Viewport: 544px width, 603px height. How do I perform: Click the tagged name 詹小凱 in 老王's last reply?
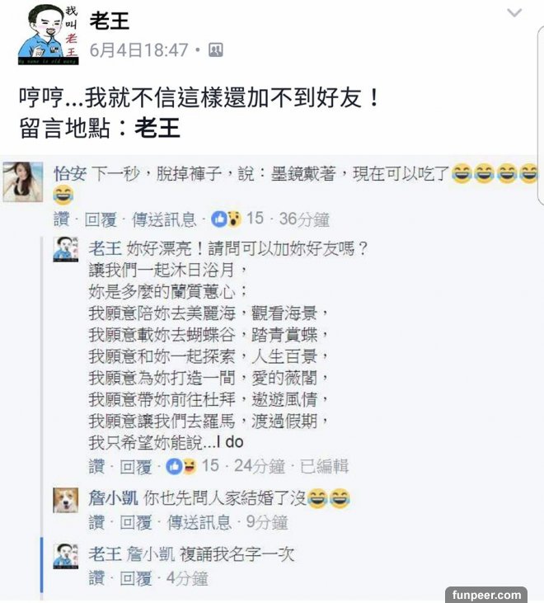click(151, 554)
